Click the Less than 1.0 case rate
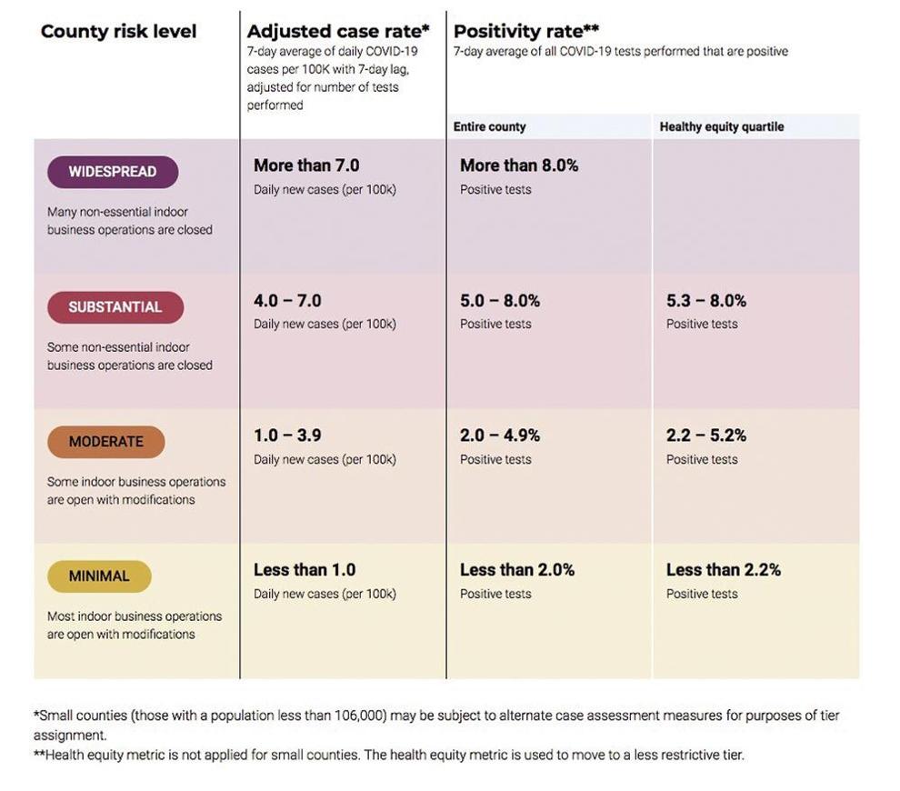Image resolution: width=900 pixels, height=791 pixels. coord(305,570)
